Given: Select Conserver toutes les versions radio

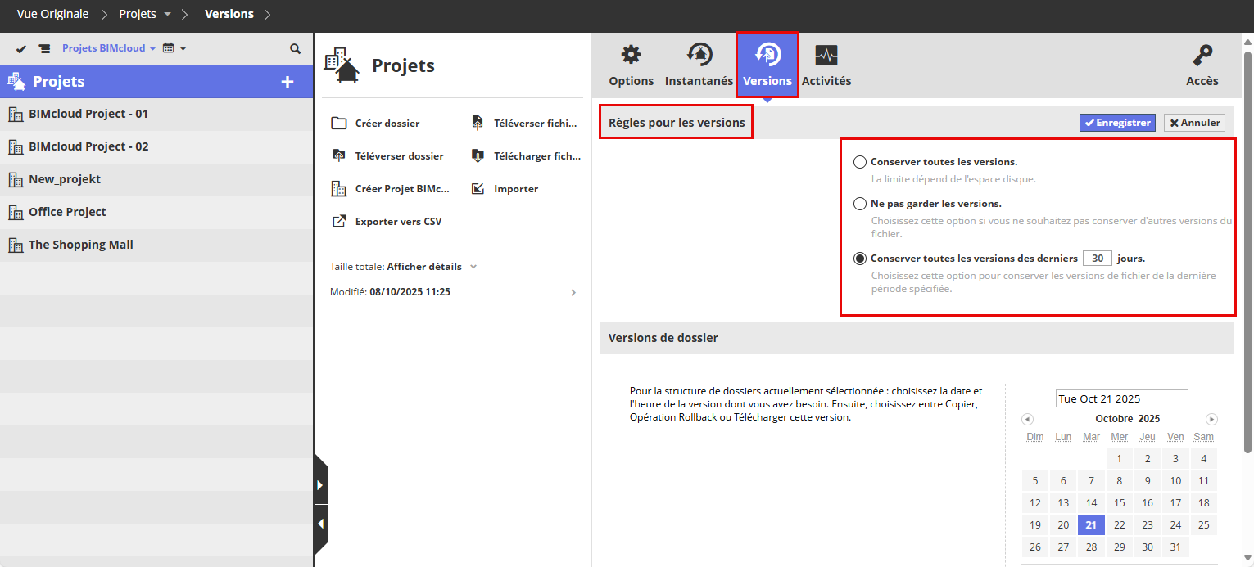Looking at the screenshot, I should (x=860, y=162).
